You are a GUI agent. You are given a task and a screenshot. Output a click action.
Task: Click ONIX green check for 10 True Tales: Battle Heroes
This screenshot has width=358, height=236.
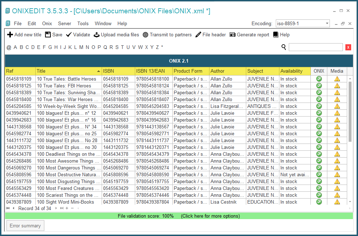coord(319,79)
